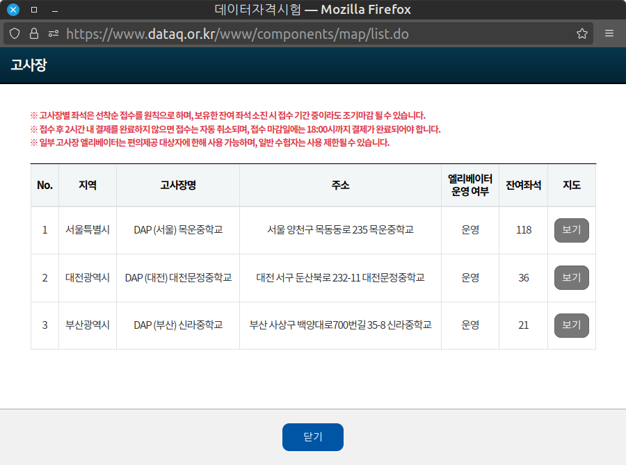Click the 잔여좌석 column header

point(523,185)
